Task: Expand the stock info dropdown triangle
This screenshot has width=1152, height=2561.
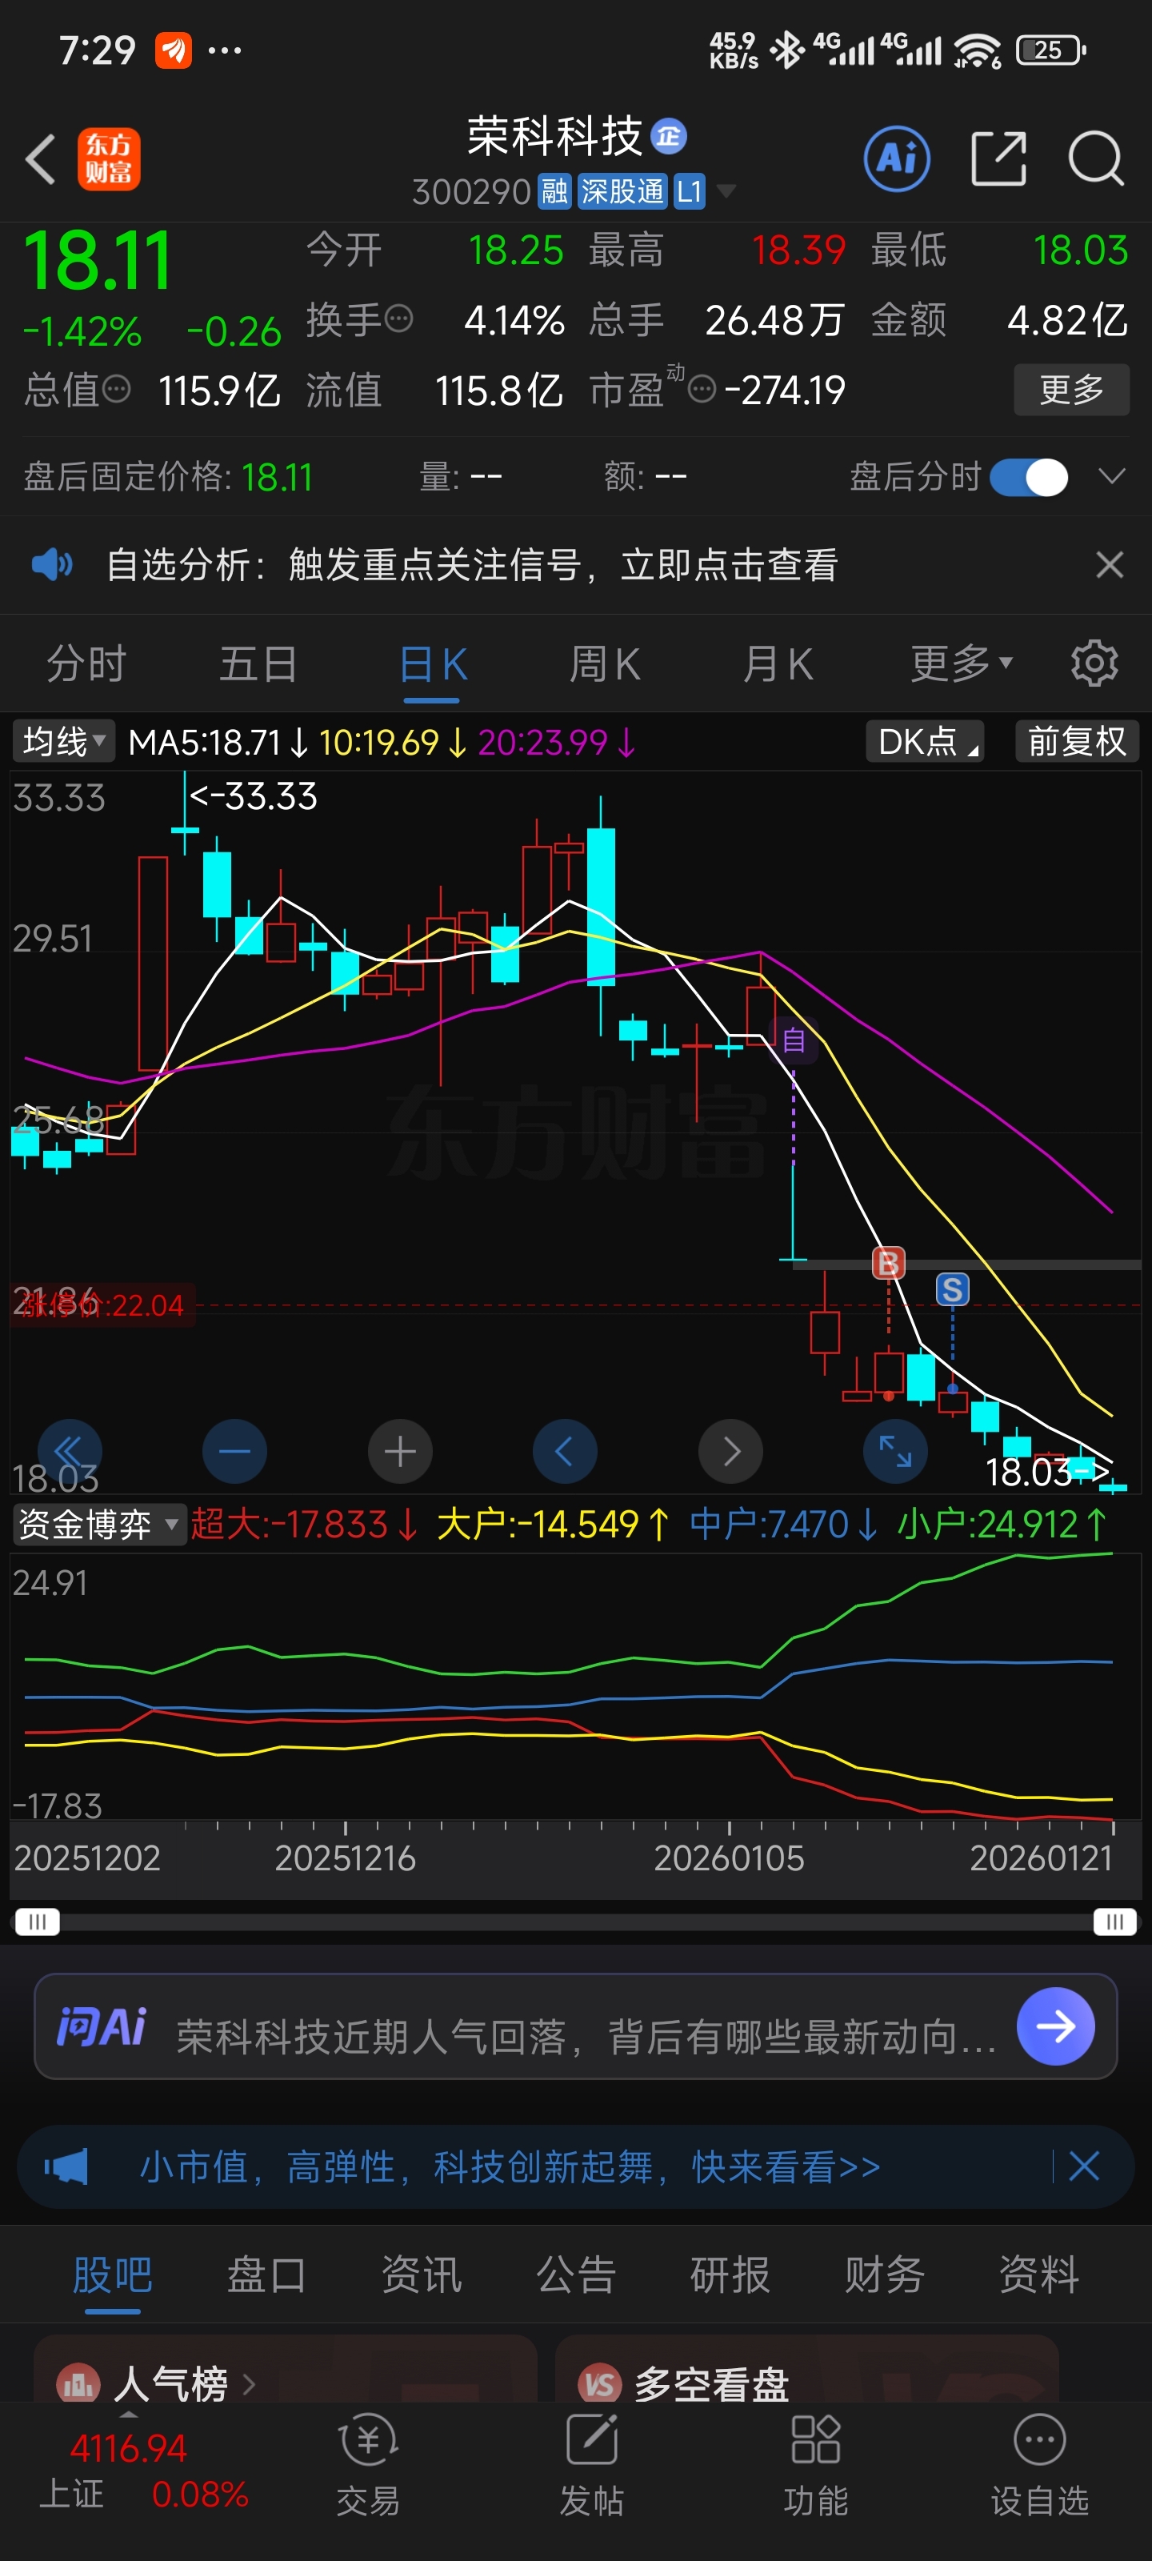Action: 726,191
